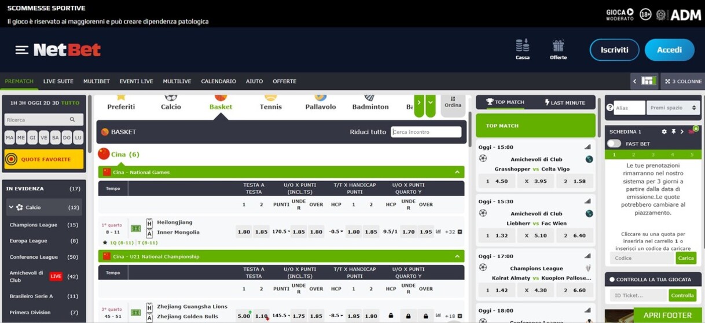Viewport: 705px width, 323px height.
Task: Select the Pallavolo sport icon
Action: pos(320,97)
